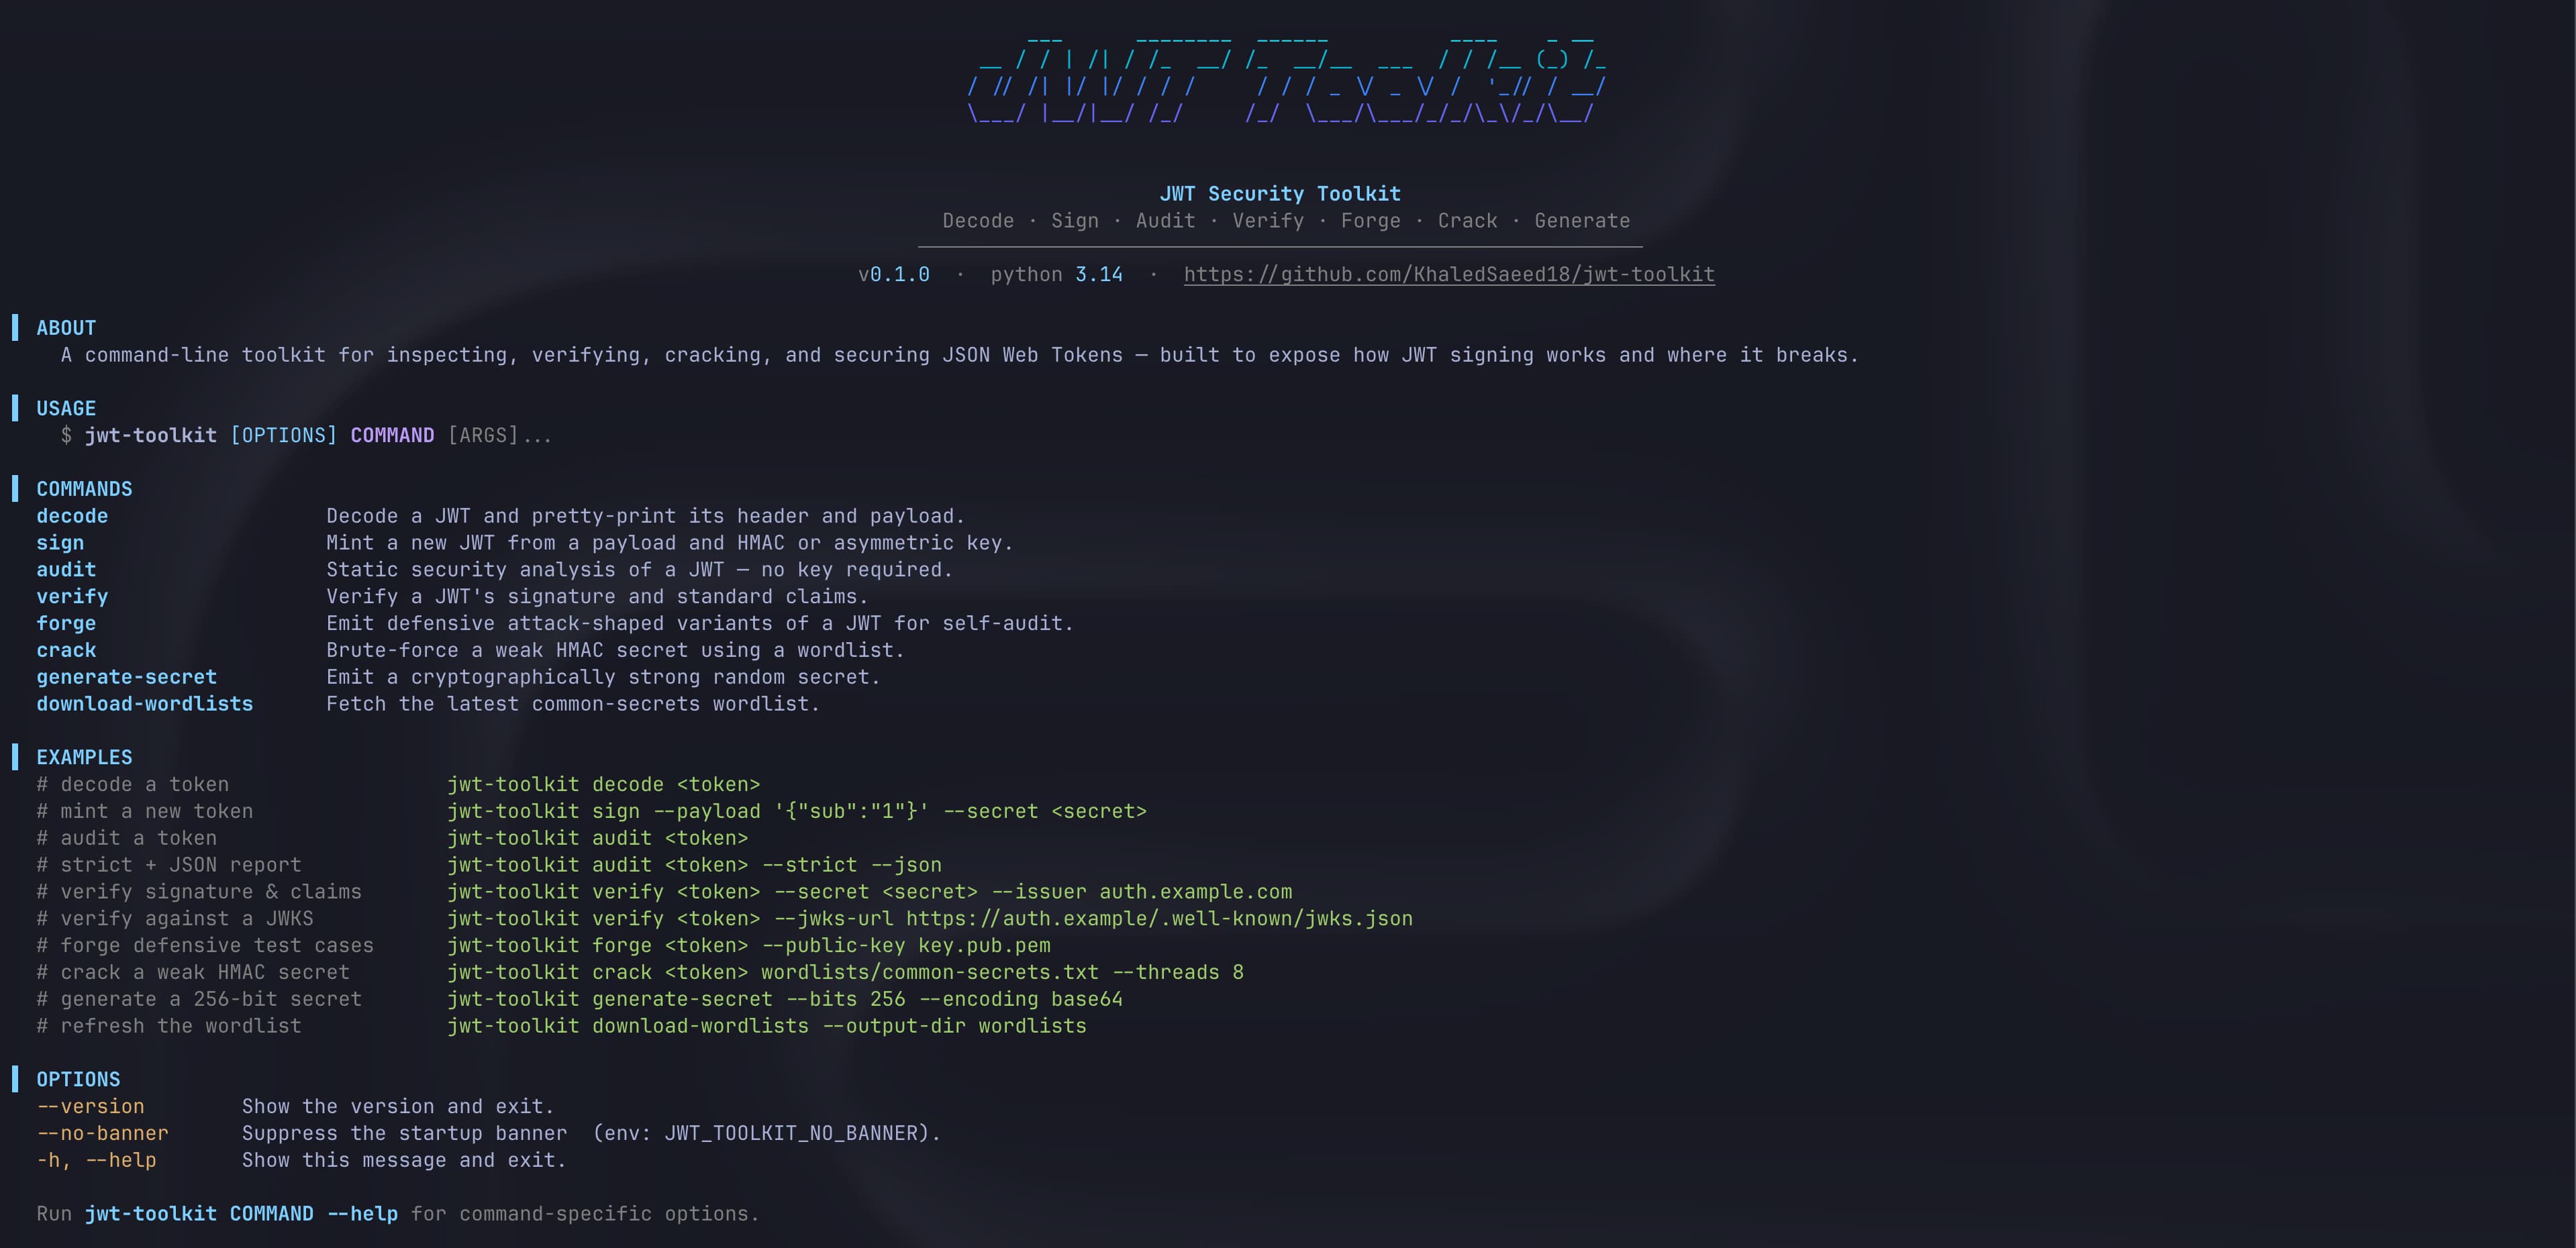Click the ABOUT paragraph describing the toolkit
The height and width of the screenshot is (1248, 2576).
[x=959, y=355]
